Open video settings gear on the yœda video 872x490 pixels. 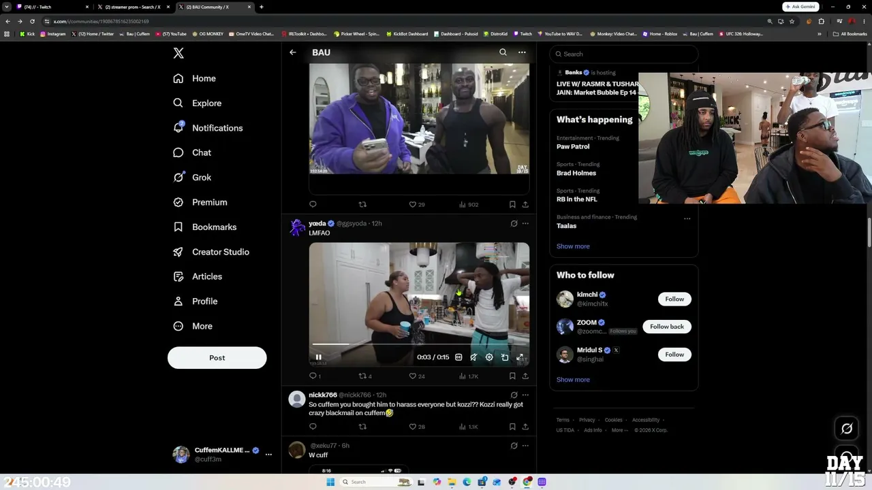pos(489,357)
